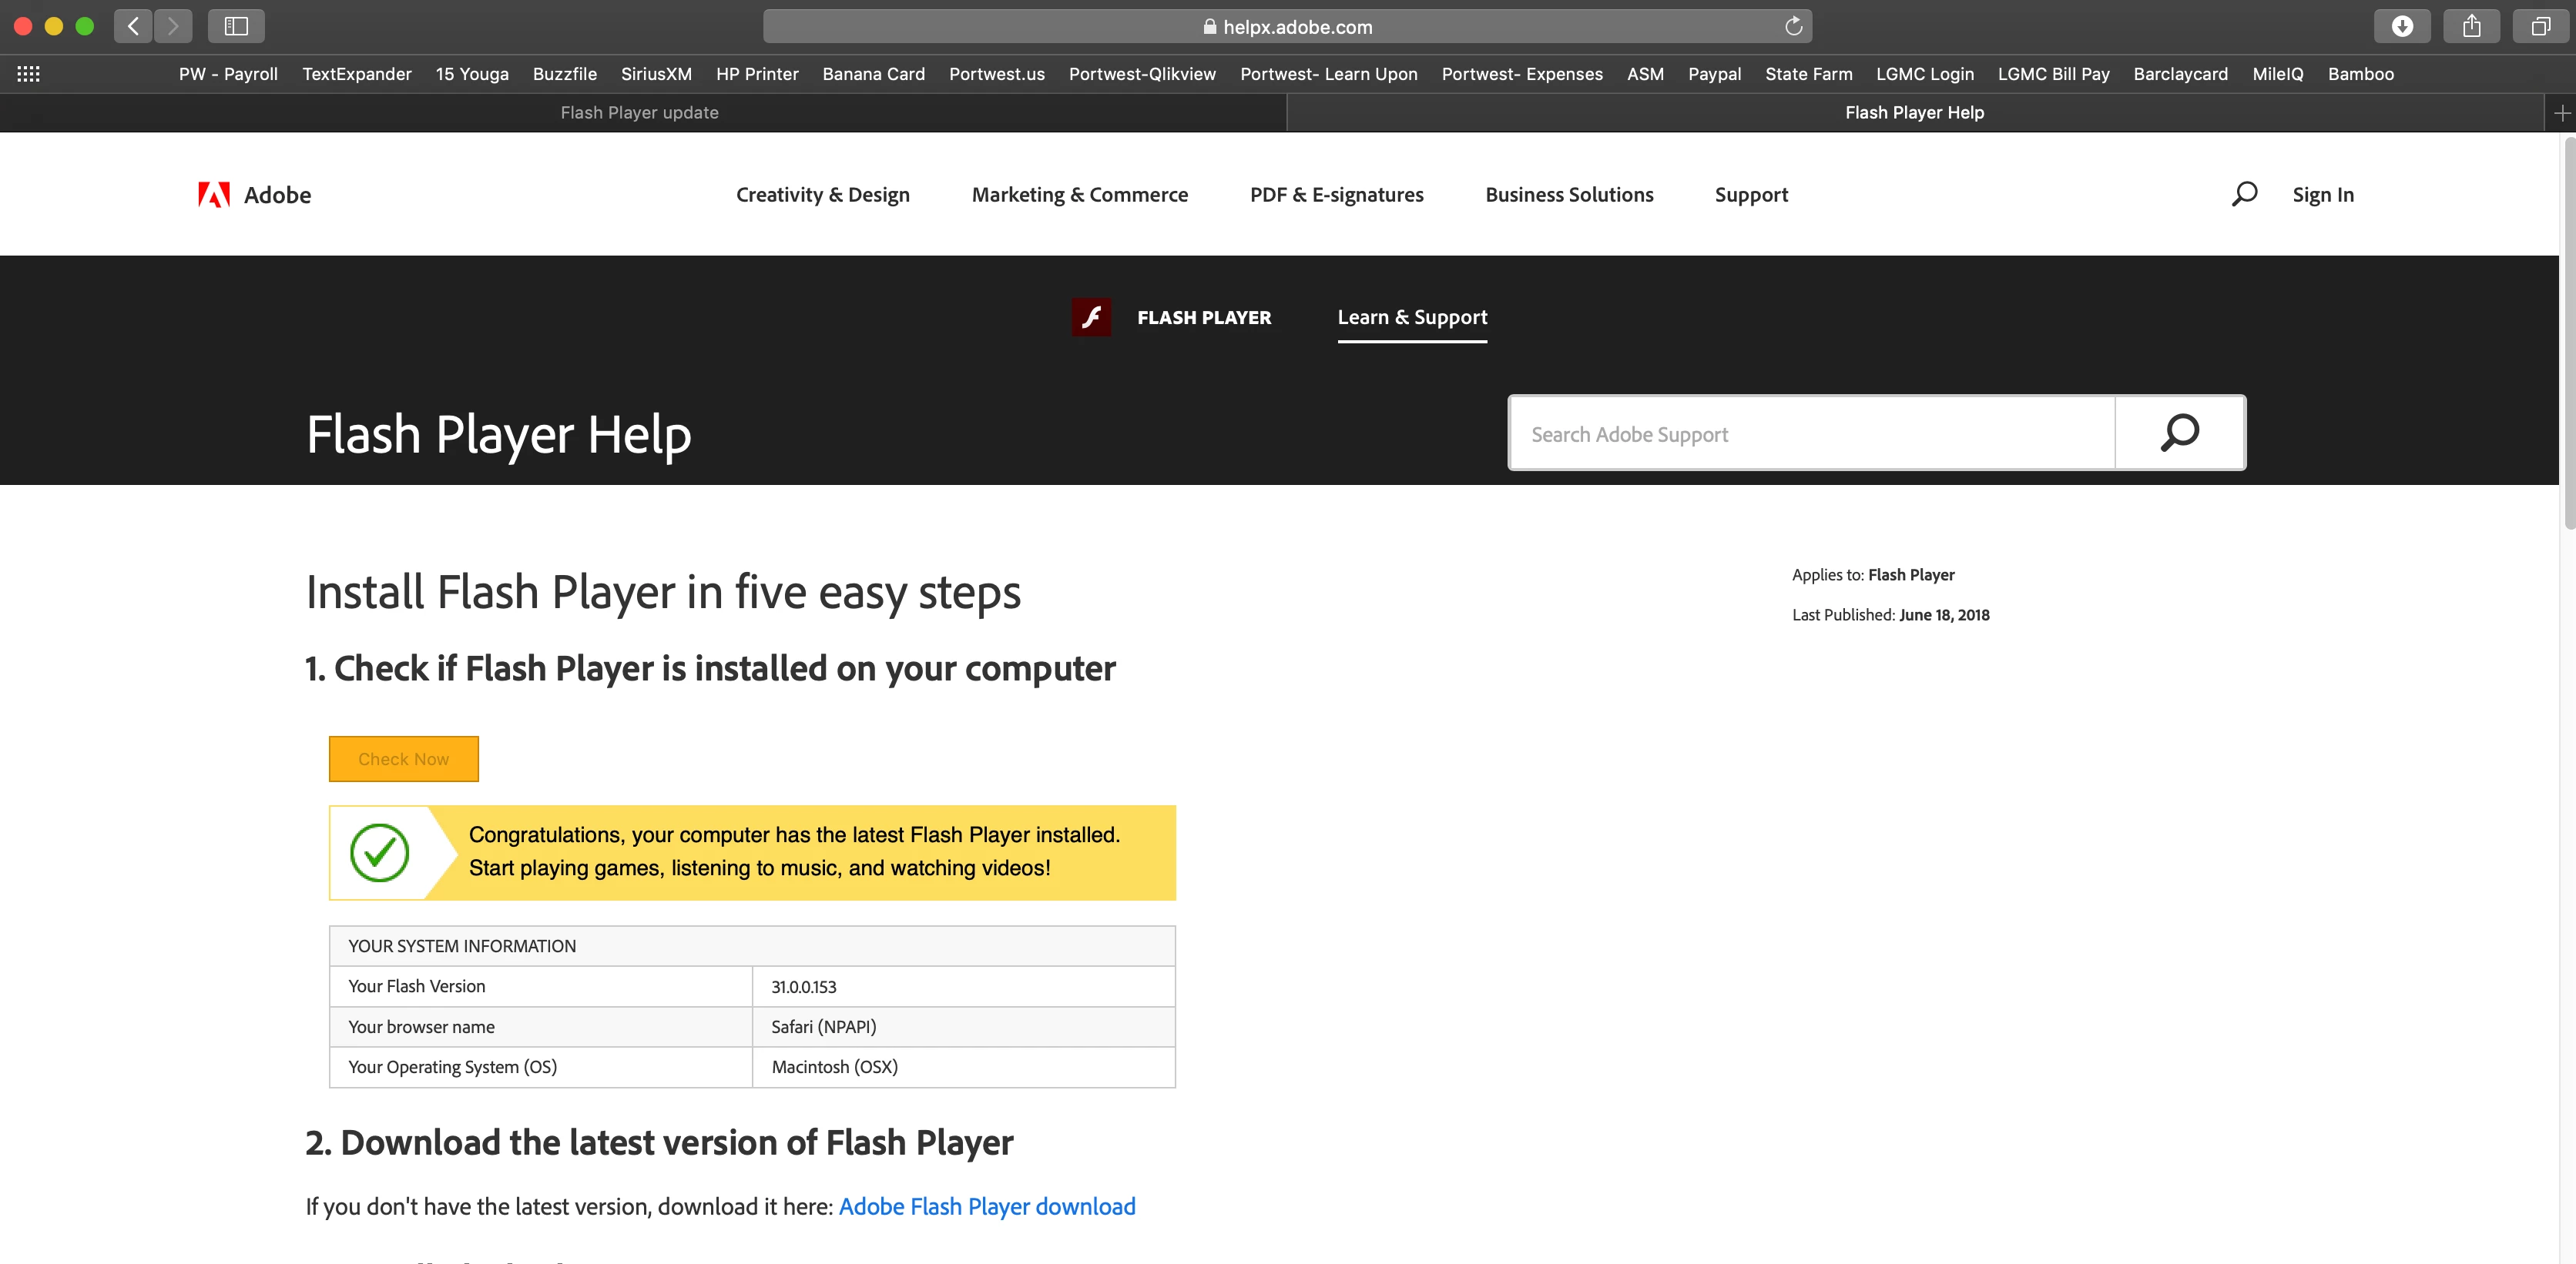Follow the Adobe Flash Player download link
Image resolution: width=2576 pixels, height=1264 pixels.
click(986, 1206)
